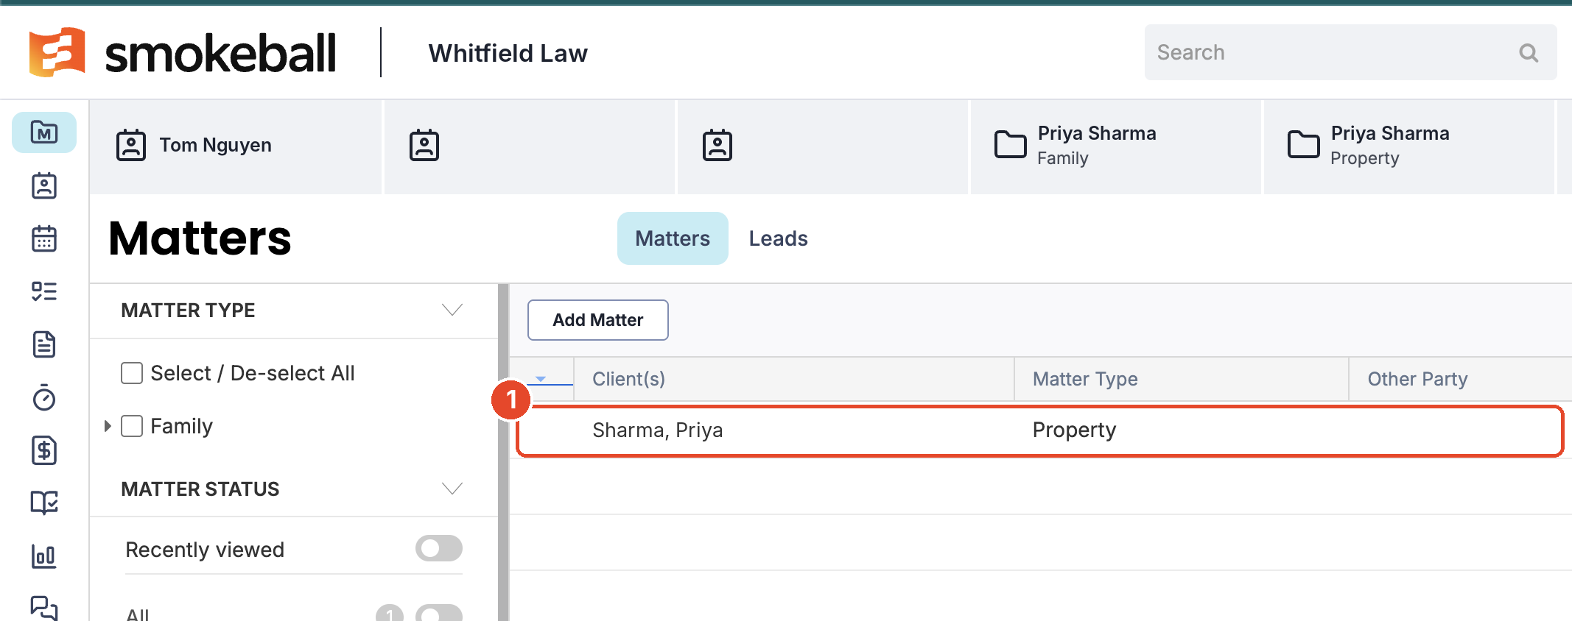Open the Documents icon in sidebar

44,344
